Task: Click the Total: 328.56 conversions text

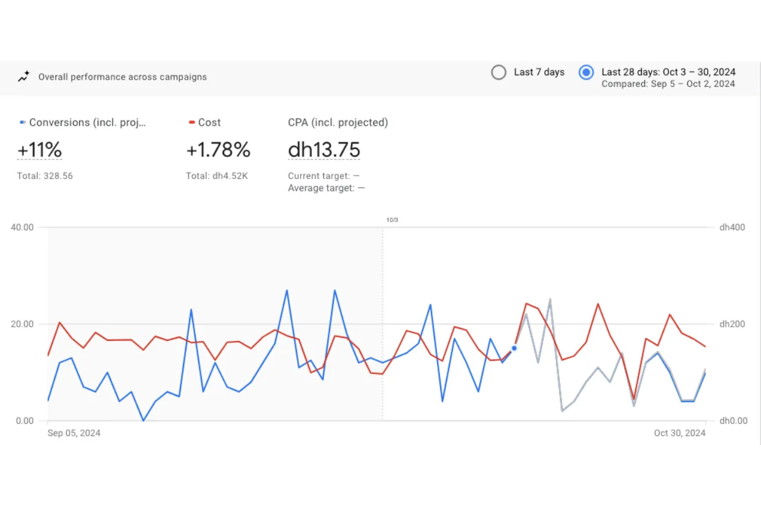Action: click(x=45, y=176)
